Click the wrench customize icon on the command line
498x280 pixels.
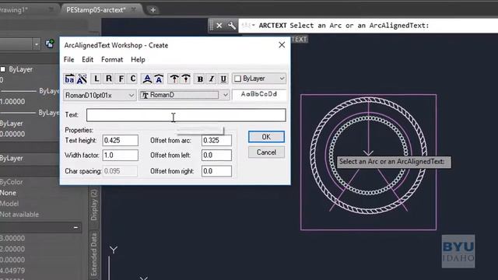[x=232, y=26]
